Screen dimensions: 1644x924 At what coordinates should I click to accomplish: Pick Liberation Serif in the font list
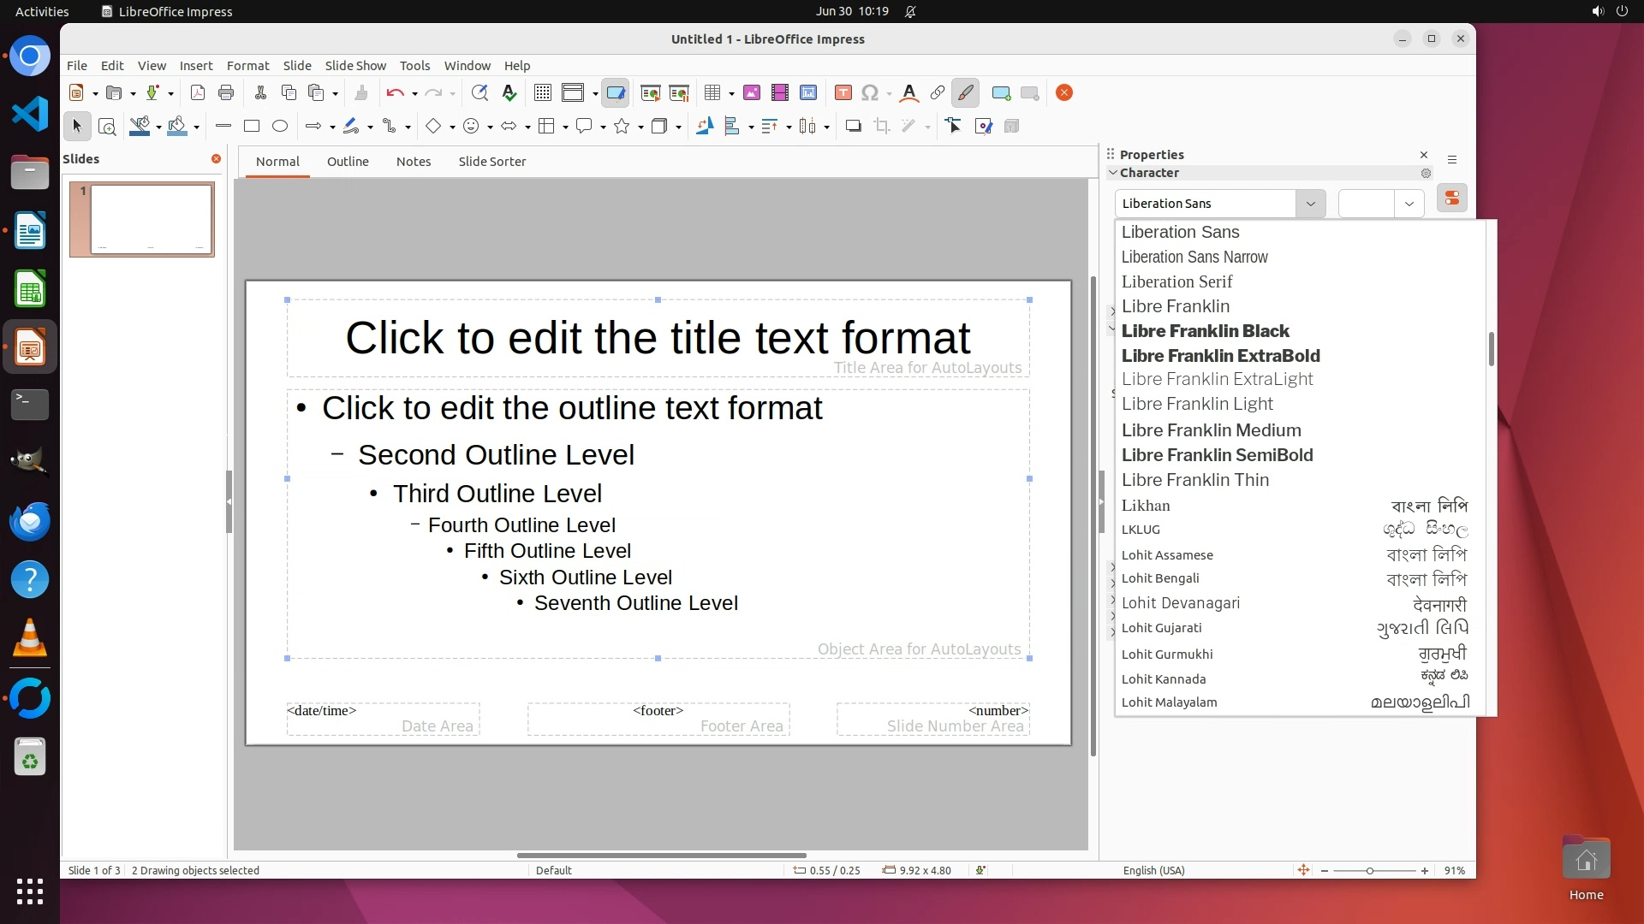1176,281
